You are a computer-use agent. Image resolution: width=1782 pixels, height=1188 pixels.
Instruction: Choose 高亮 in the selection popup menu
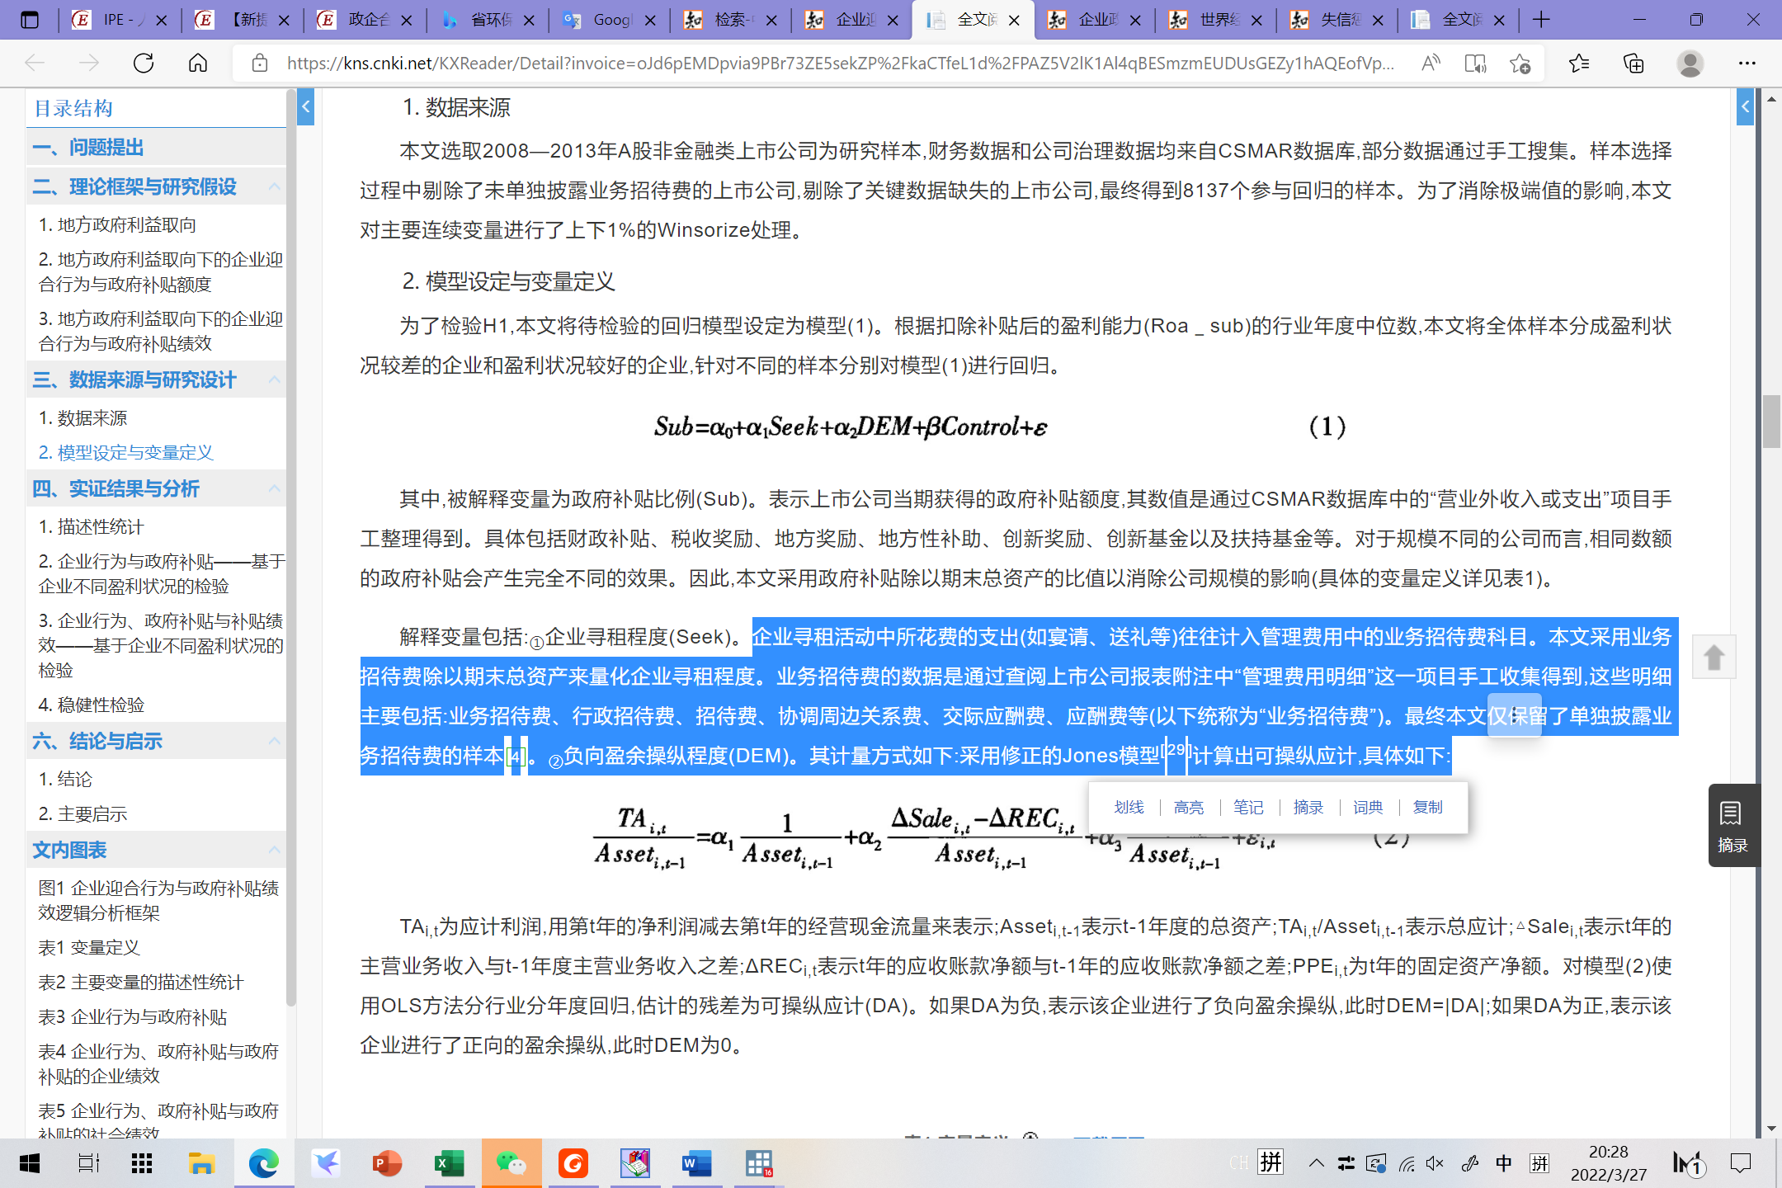[x=1189, y=807]
